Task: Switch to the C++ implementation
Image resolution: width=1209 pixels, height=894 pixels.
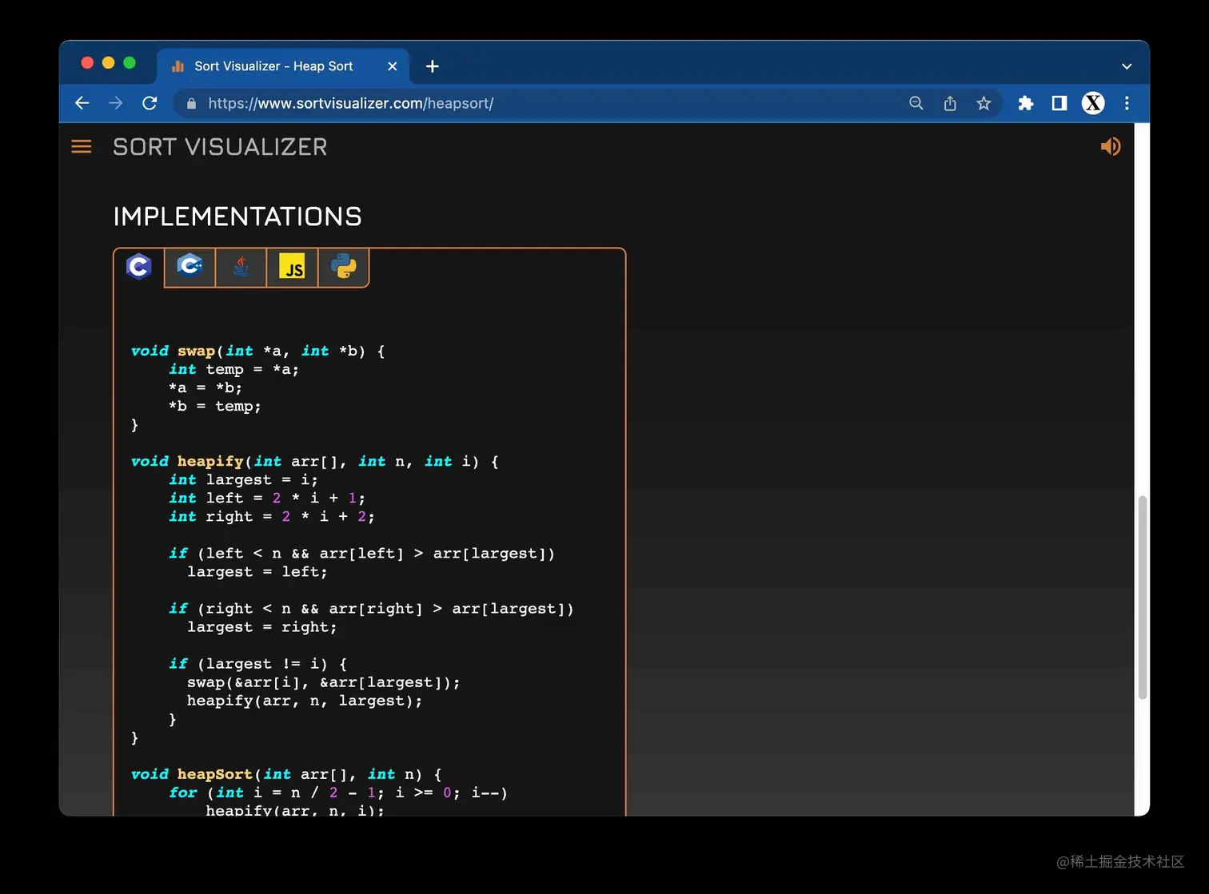Action: click(x=190, y=267)
